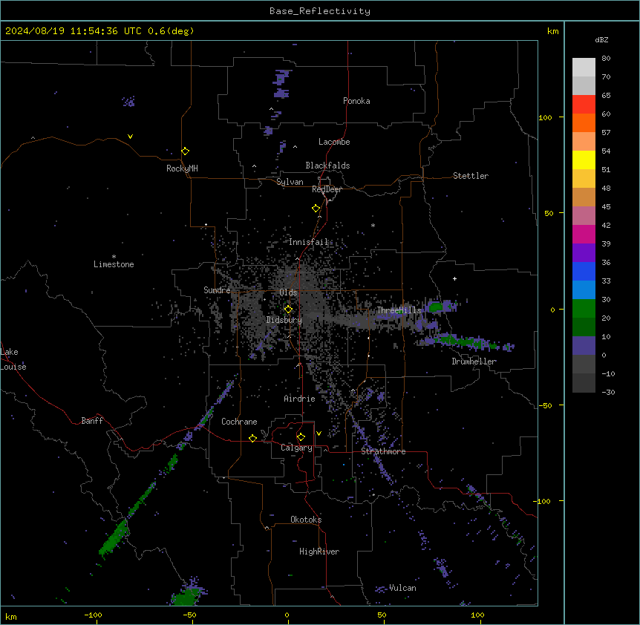The height and width of the screenshot is (625, 640).
Task: Click the asterisk marker east of Innisfail
Action: point(373,225)
